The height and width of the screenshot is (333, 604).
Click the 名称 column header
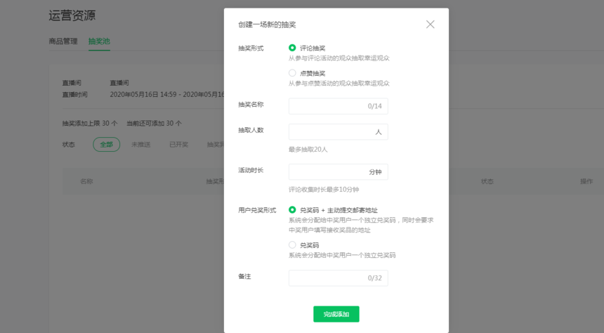pos(86,181)
